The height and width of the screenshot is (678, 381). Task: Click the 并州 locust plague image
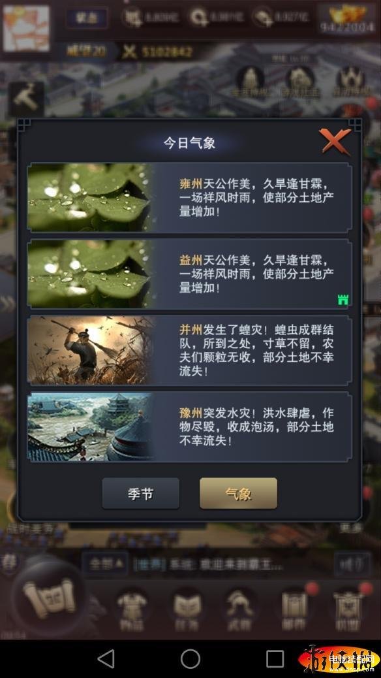point(90,351)
